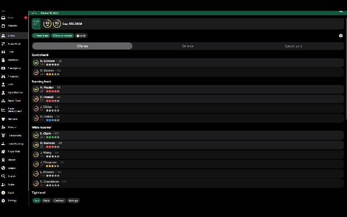Click the lineup settings gear icon
347x217 pixels.
point(340,36)
